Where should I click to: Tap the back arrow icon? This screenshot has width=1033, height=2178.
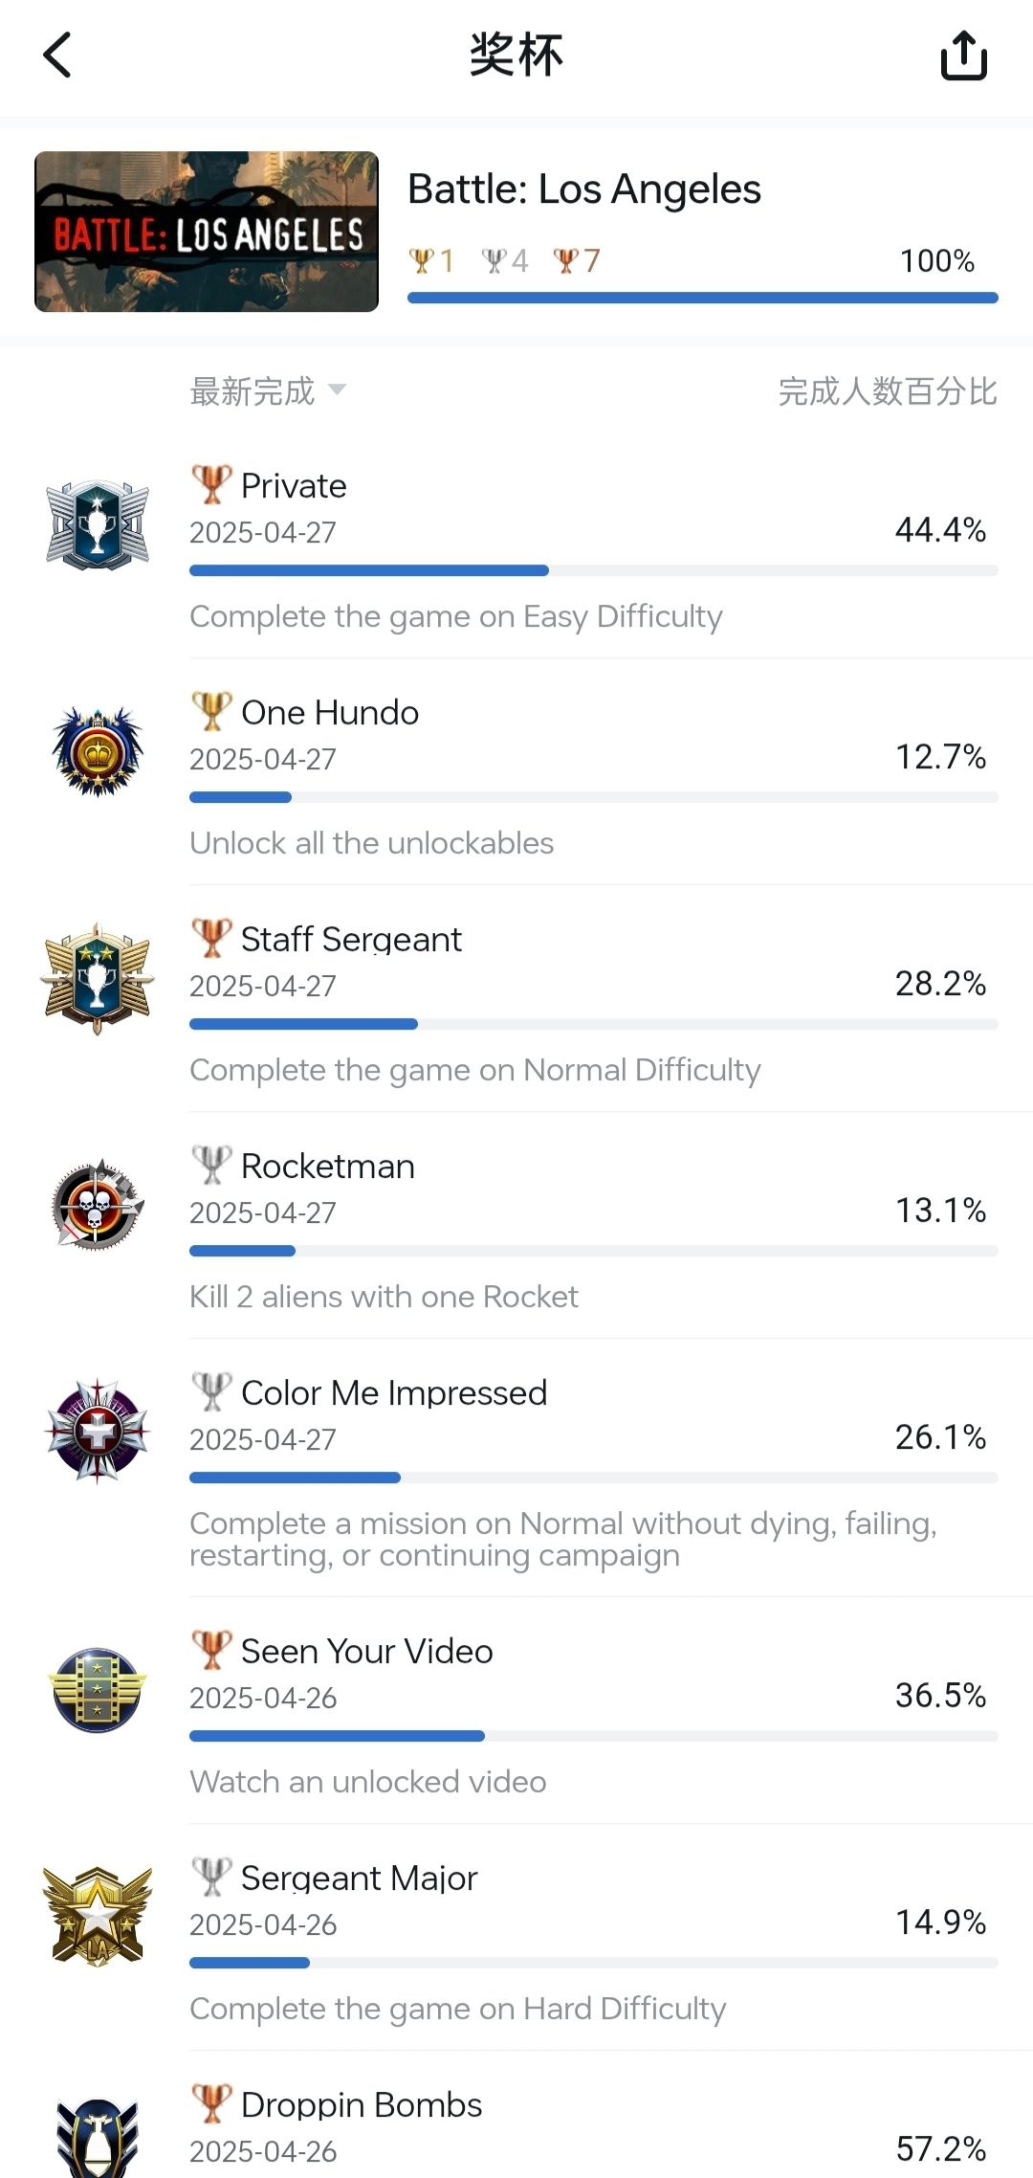[58, 56]
